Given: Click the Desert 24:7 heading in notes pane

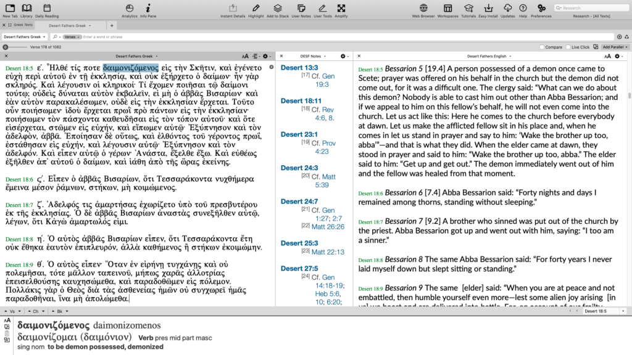Looking at the screenshot, I should tap(299, 202).
